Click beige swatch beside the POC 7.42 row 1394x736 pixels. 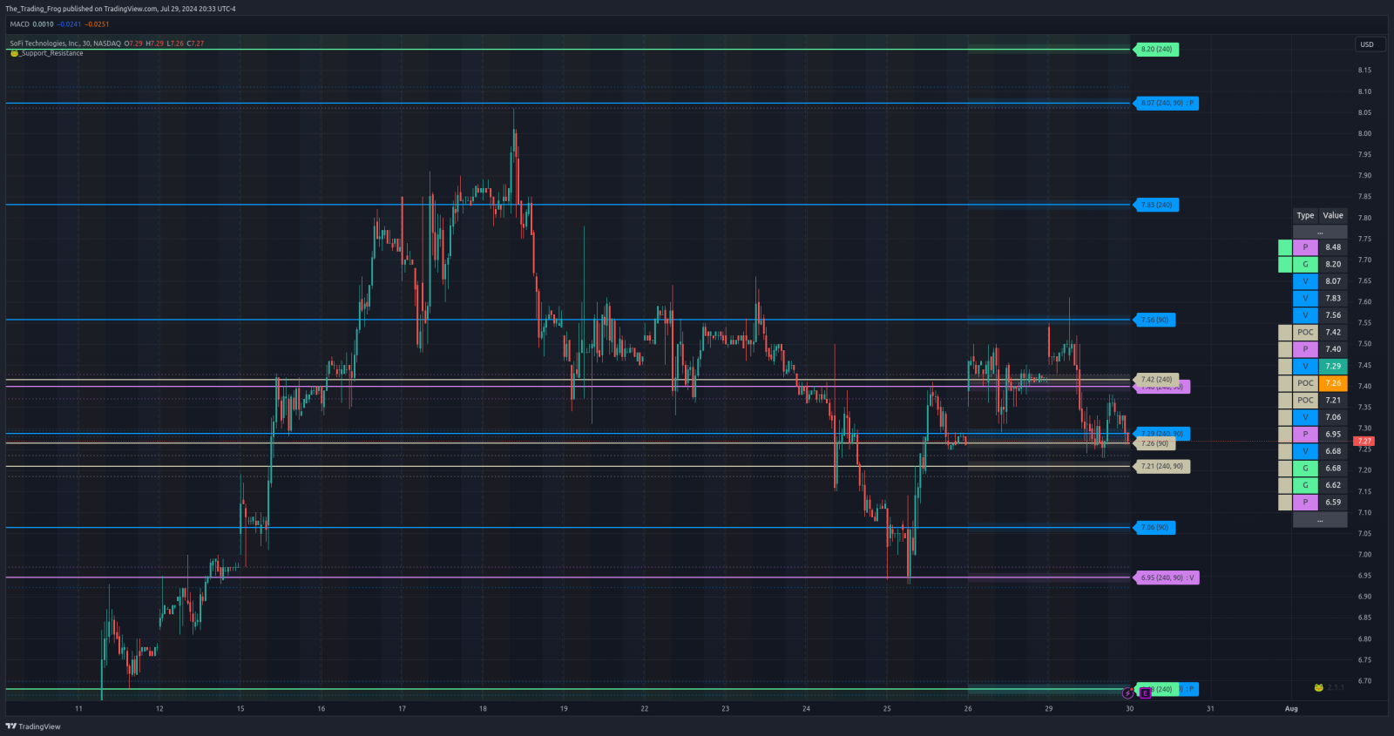pos(1285,332)
